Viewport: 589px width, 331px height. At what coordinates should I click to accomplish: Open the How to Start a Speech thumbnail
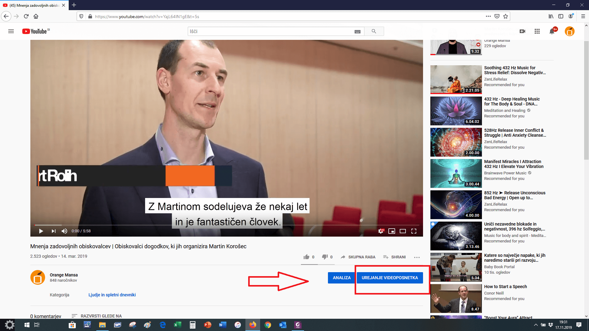[x=456, y=298]
